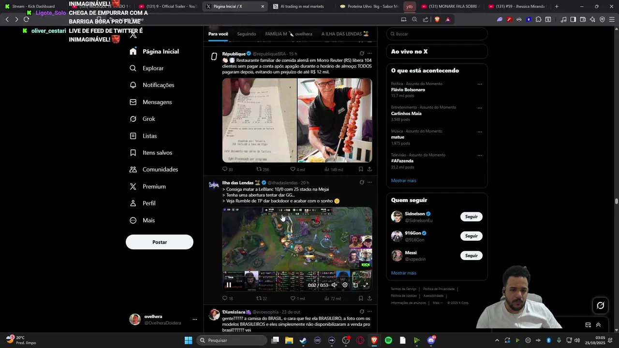Open video settings gear
Screen dimensions: 619x348
pyautogui.click(x=345, y=285)
